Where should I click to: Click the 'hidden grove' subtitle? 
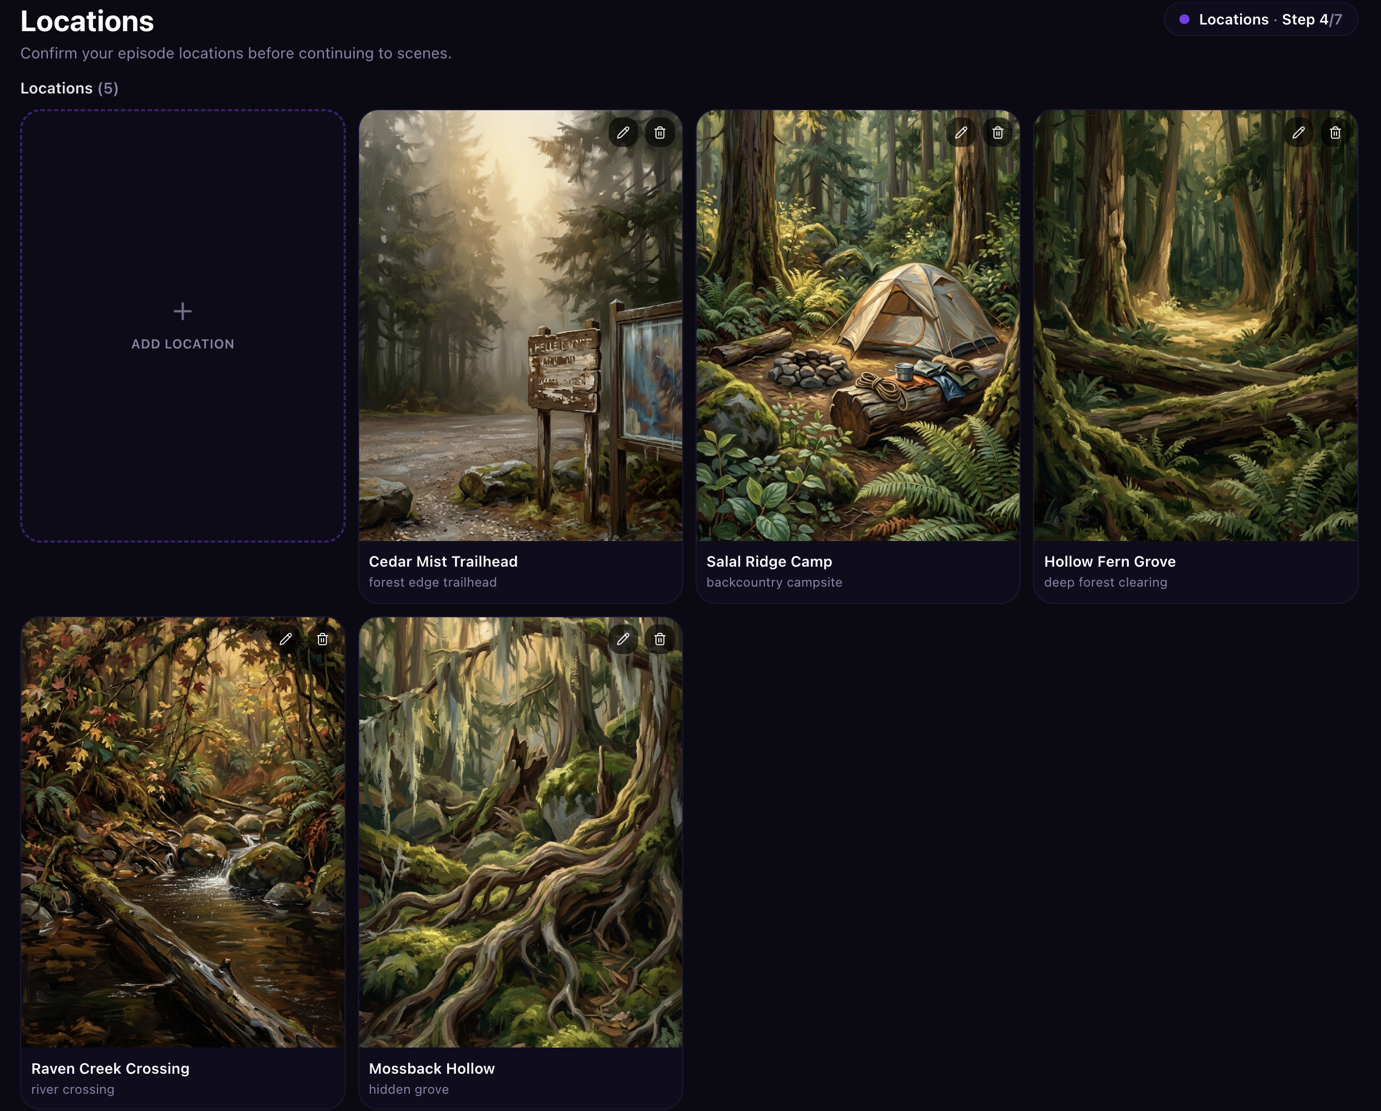[x=409, y=1089]
